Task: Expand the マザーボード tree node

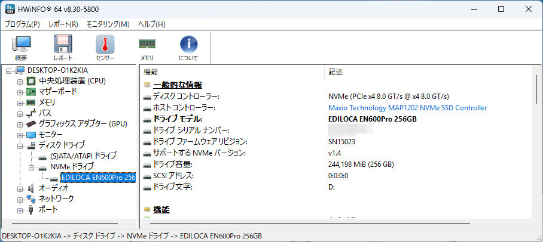Action: [x=20, y=92]
